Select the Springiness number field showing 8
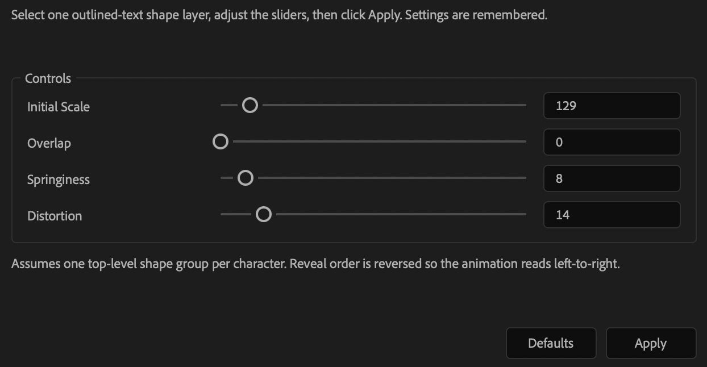This screenshot has height=367, width=707. click(x=612, y=178)
